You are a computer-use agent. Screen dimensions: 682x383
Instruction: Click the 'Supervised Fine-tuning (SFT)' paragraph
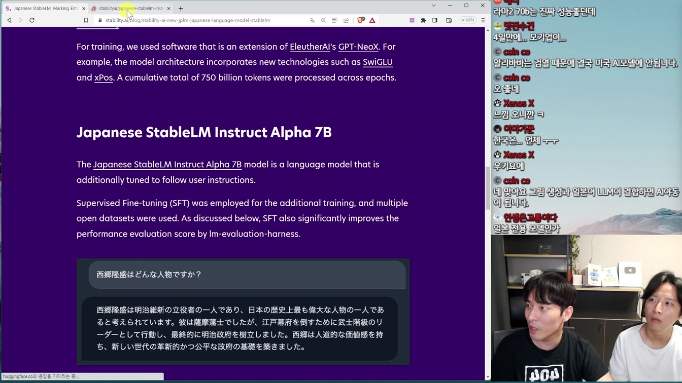242,218
